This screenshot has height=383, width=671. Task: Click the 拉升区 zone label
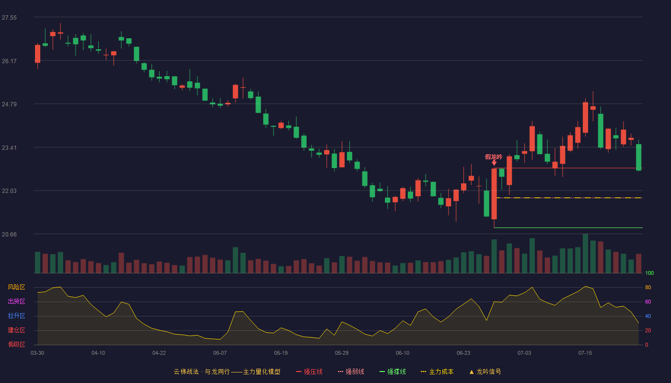tap(16, 316)
